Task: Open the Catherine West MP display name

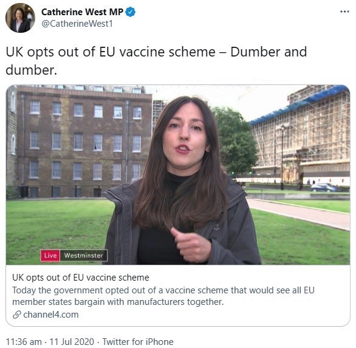Action: pyautogui.click(x=83, y=12)
